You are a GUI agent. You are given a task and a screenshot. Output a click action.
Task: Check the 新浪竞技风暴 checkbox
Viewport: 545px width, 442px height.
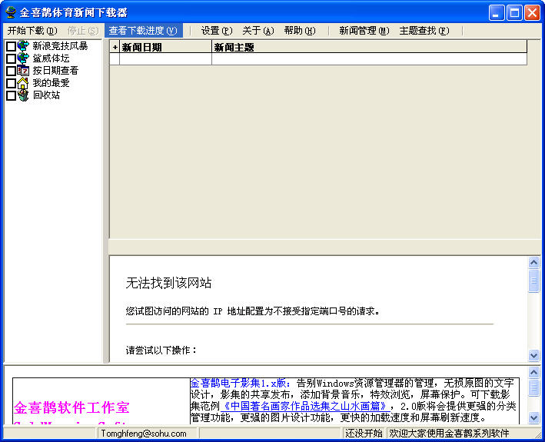click(11, 46)
